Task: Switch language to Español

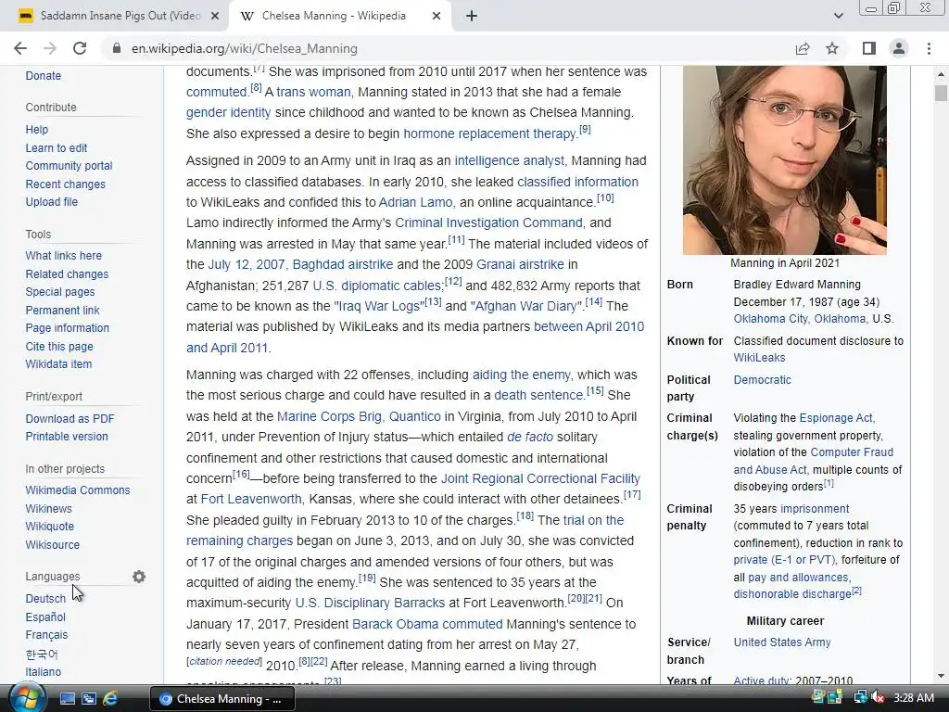Action: 45,617
